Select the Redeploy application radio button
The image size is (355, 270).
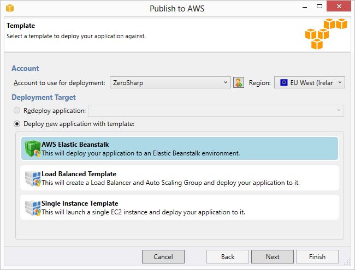click(x=17, y=110)
